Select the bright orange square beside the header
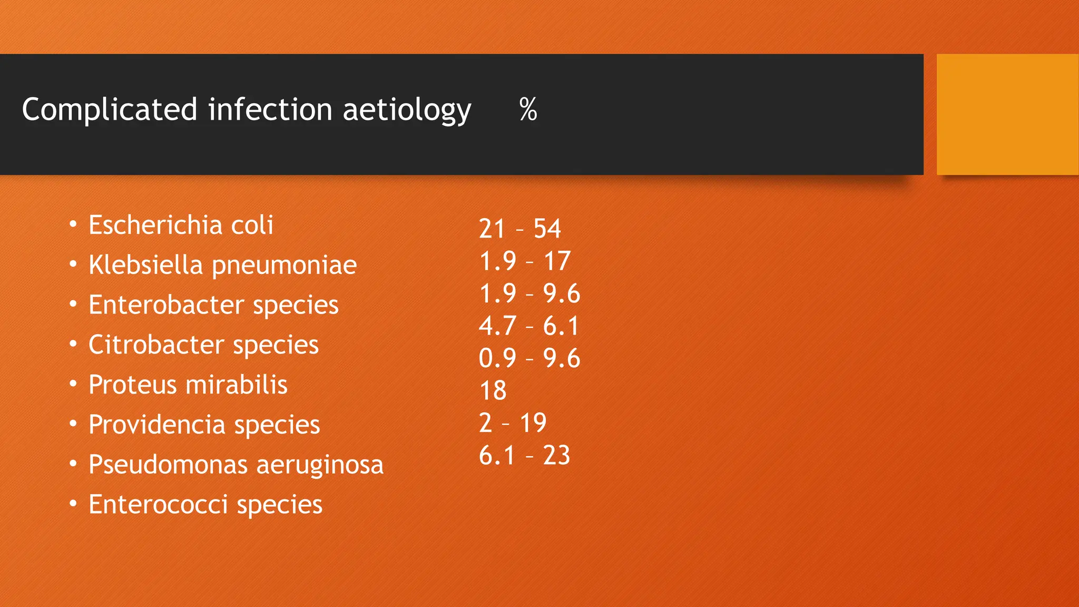 click(x=1007, y=114)
